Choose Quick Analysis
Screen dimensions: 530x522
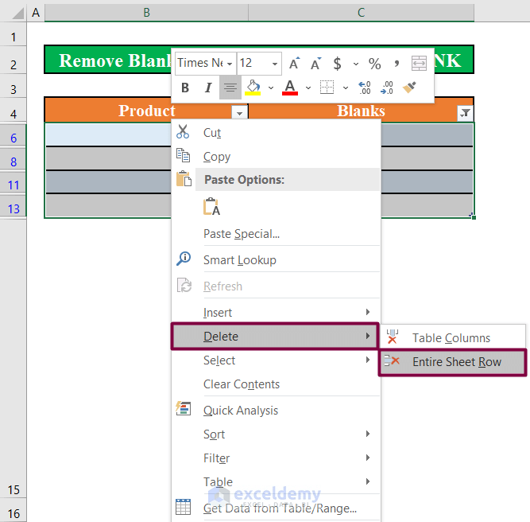[276, 411]
